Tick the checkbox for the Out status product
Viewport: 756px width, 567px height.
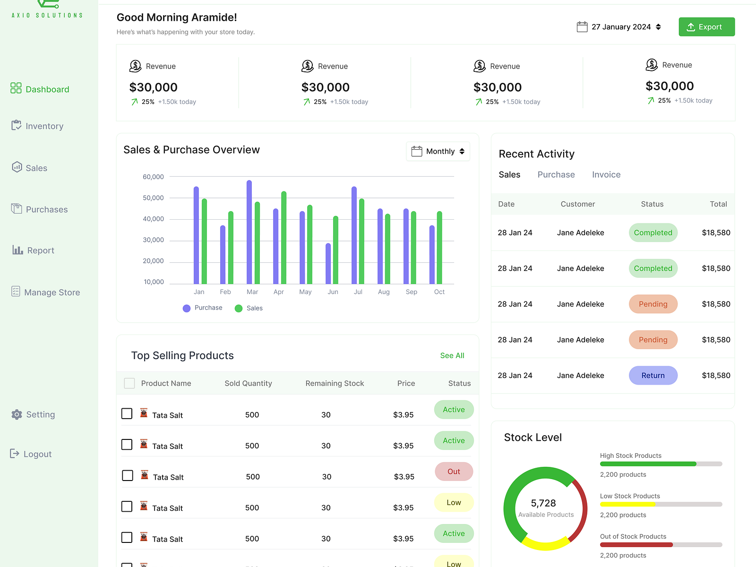(x=128, y=475)
